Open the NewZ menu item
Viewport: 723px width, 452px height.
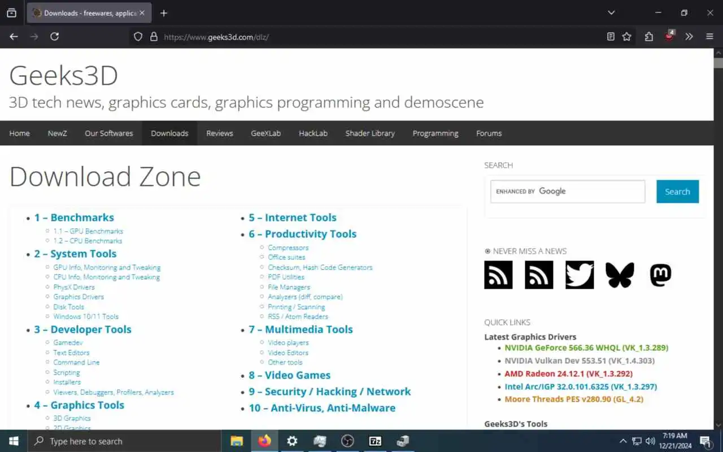[57, 133]
